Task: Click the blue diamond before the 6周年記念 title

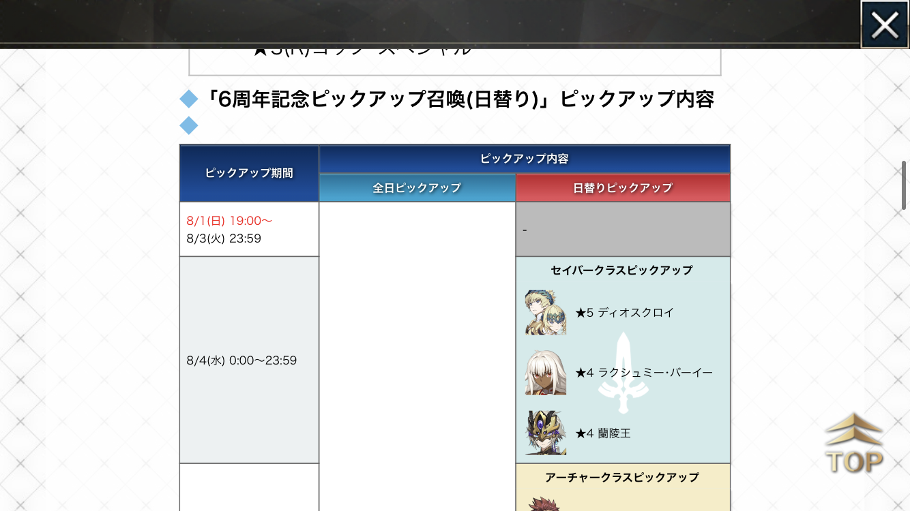Action: 188,99
